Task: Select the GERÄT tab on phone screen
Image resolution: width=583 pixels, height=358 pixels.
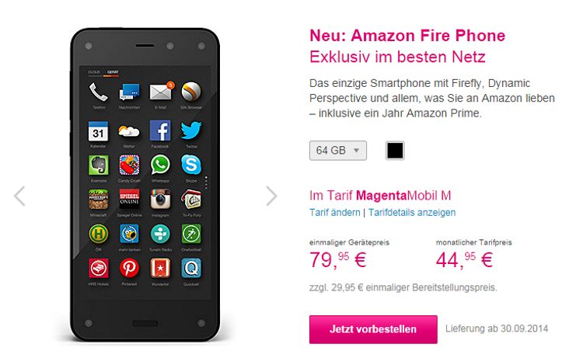Action: pos(113,72)
